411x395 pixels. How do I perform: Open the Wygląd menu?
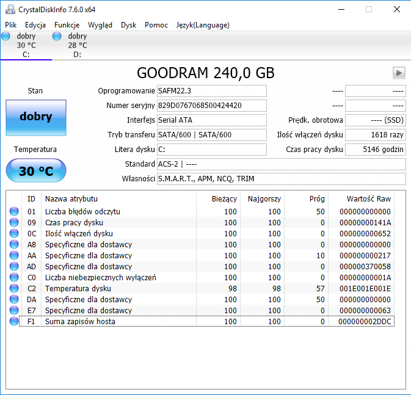click(x=100, y=25)
